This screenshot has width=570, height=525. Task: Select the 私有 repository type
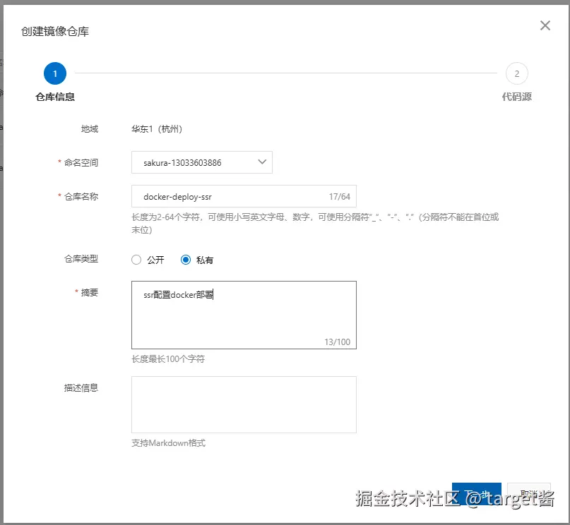point(185,260)
